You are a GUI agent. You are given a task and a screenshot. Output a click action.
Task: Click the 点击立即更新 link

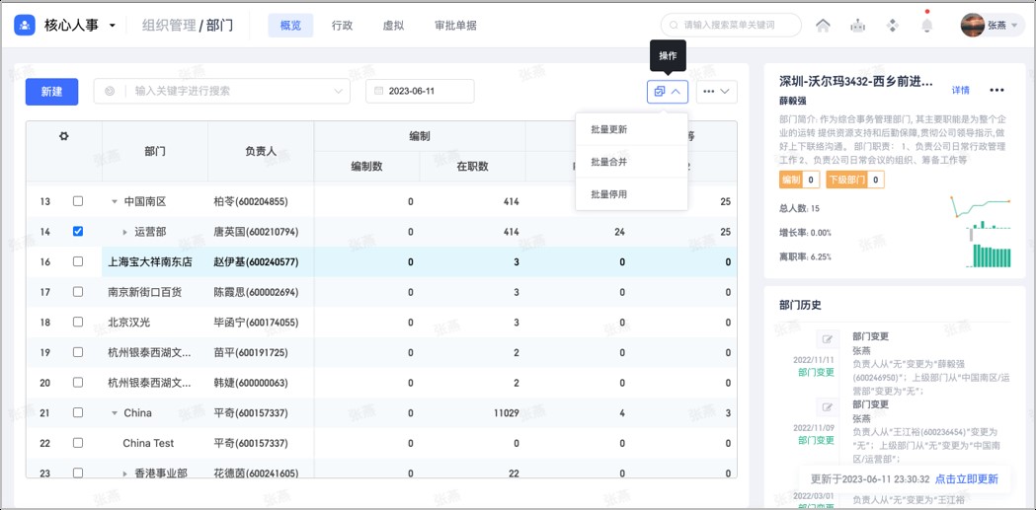click(966, 479)
